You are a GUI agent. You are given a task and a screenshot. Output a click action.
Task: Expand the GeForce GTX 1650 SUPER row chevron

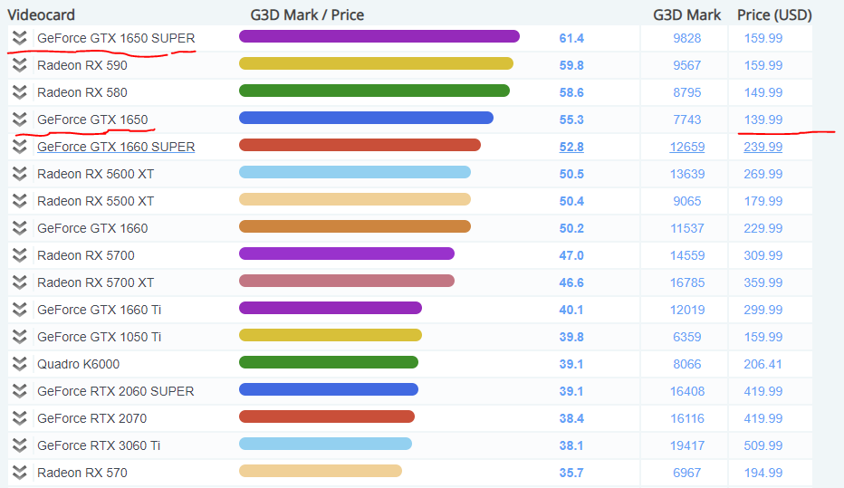coord(20,38)
